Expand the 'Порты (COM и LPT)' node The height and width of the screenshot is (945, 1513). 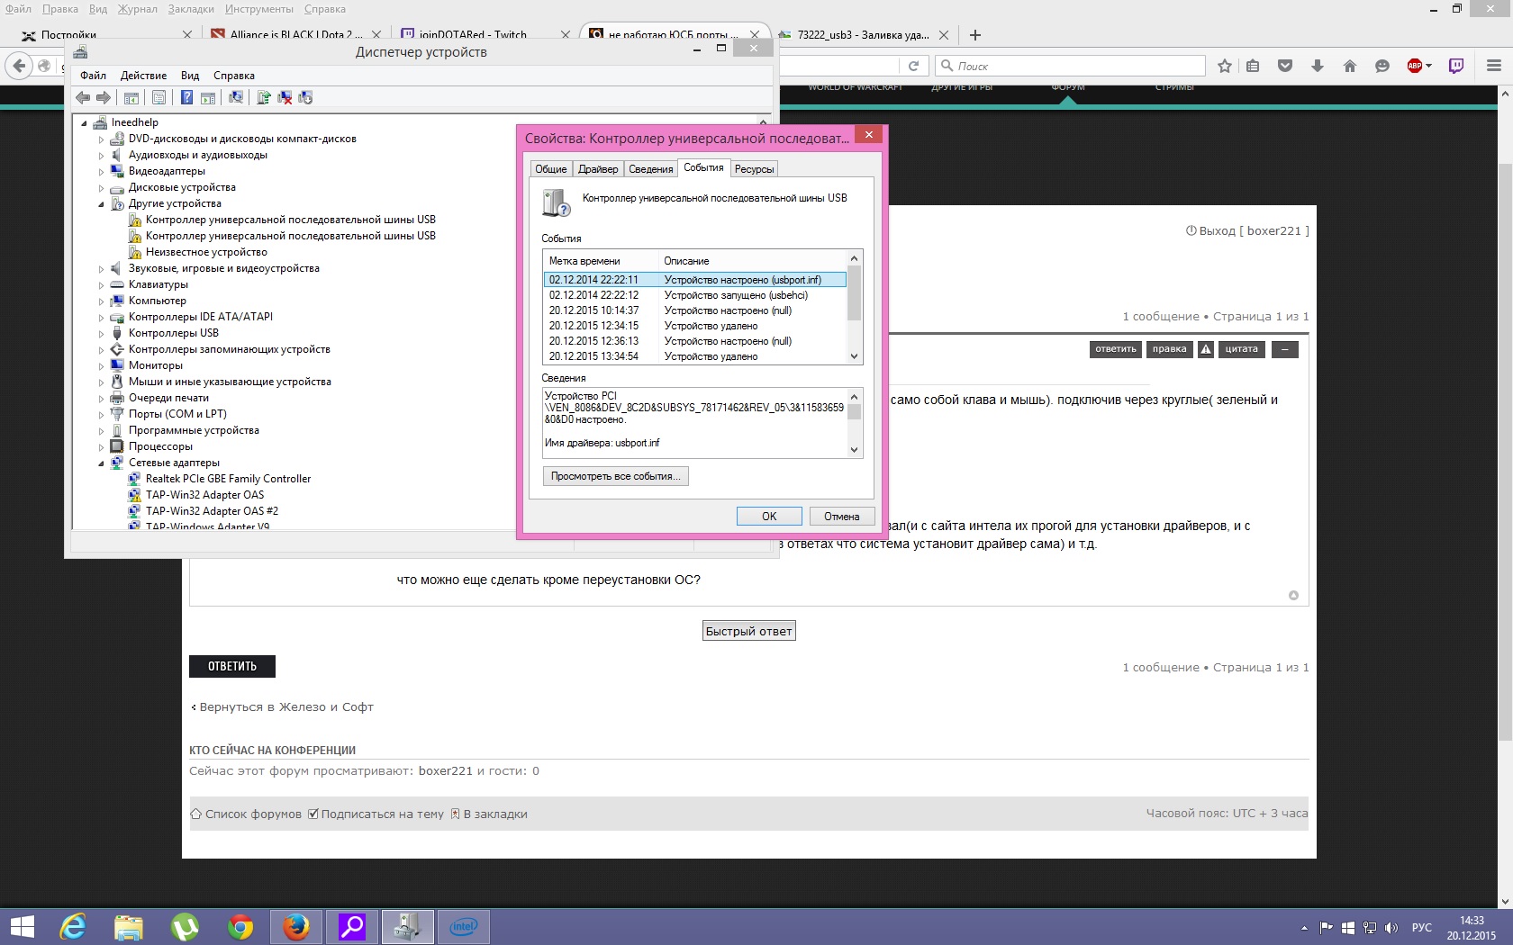click(102, 414)
